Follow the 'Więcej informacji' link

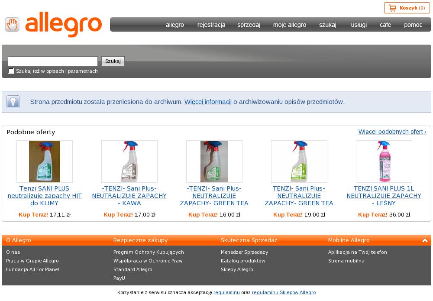coord(208,102)
